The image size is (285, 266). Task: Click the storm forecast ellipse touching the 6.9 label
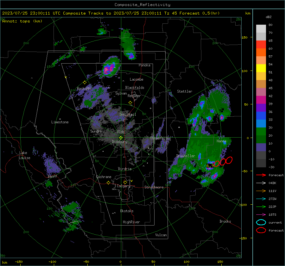[x=217, y=164]
